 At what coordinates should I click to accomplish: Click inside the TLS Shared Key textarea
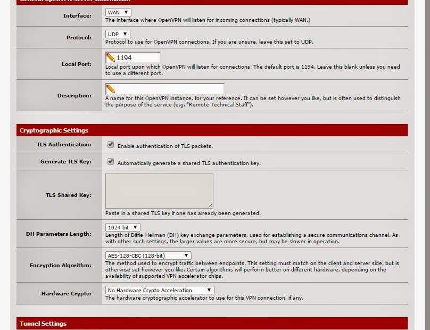(159, 191)
